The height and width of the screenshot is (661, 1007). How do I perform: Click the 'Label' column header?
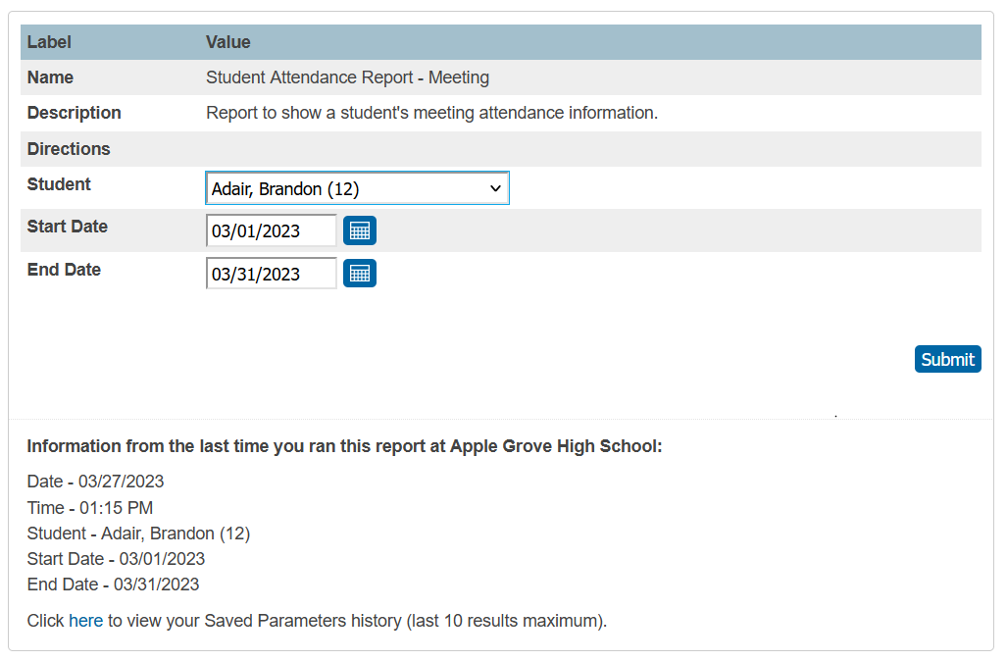pos(49,42)
